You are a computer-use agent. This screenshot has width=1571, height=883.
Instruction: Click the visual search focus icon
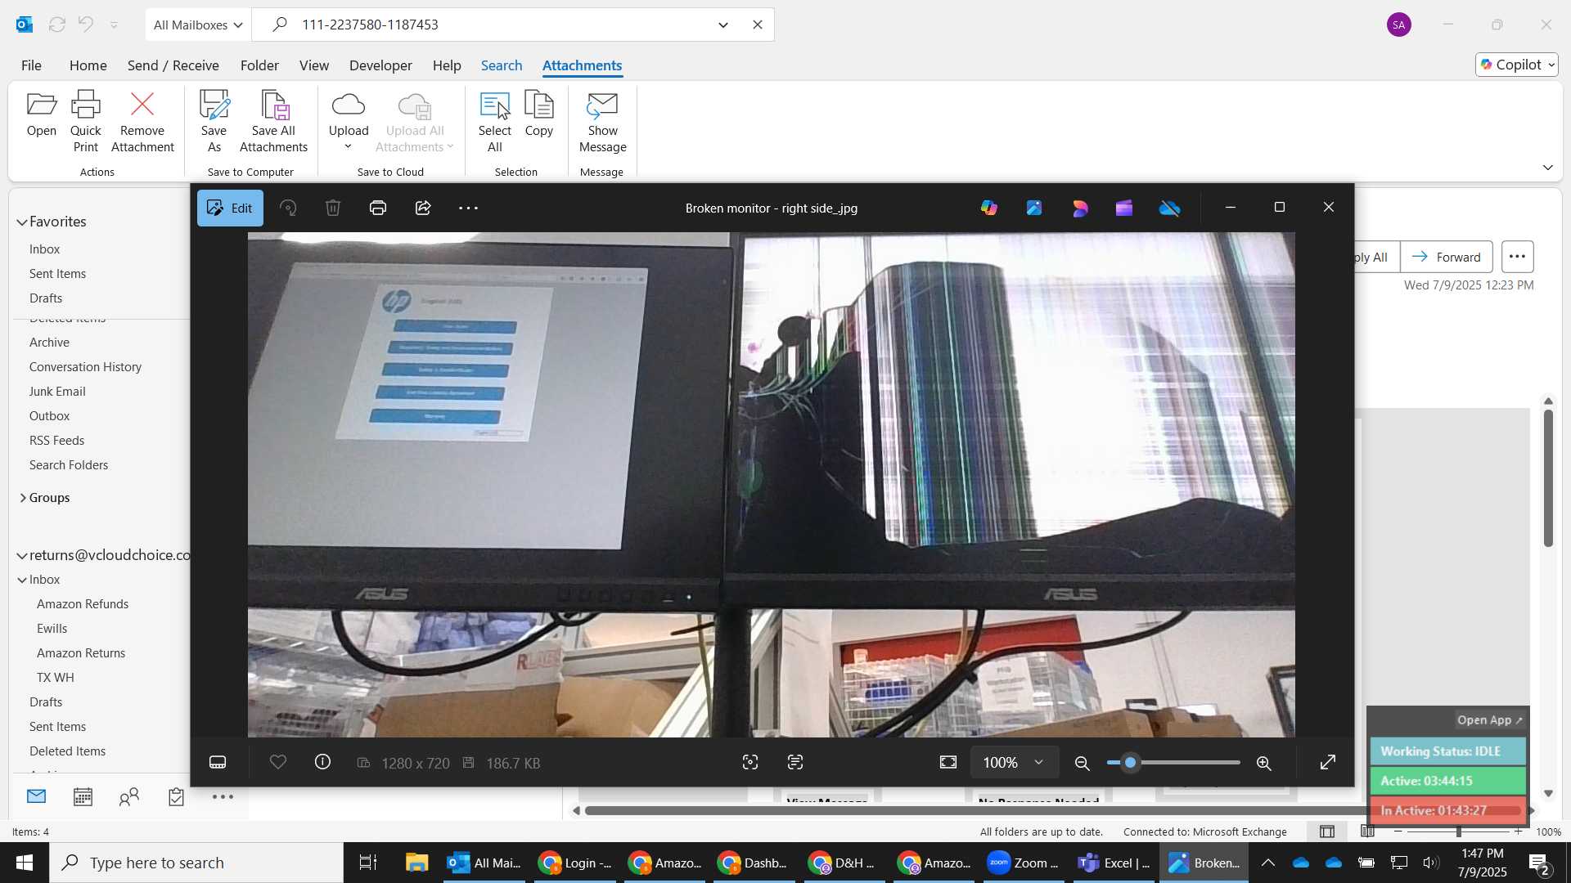[x=750, y=762]
